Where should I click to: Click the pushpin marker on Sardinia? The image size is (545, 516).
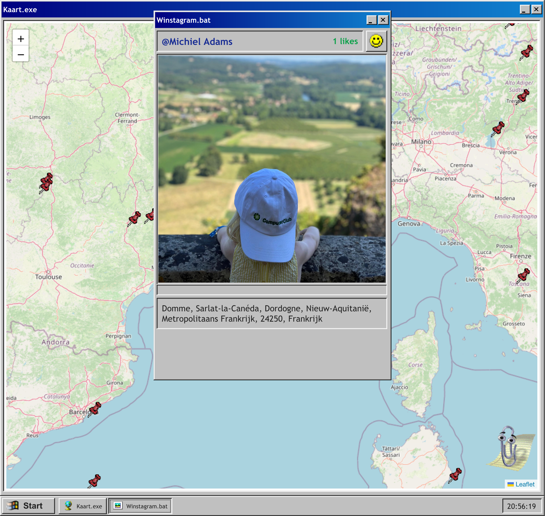[456, 475]
